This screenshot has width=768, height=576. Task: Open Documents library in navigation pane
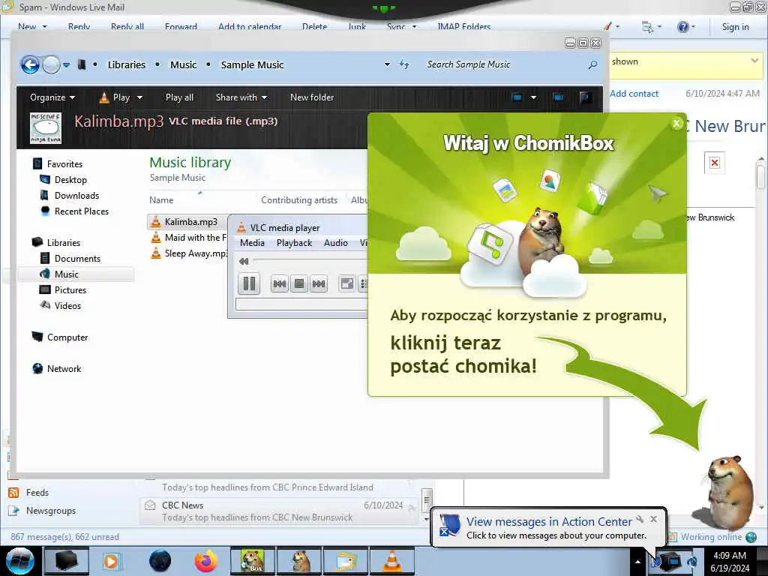pyautogui.click(x=70, y=258)
